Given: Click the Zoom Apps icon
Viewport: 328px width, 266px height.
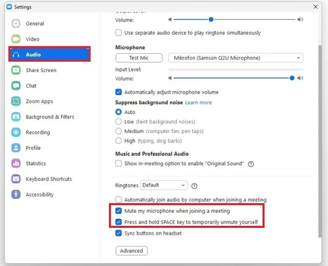Looking at the screenshot, I should coord(16,101).
